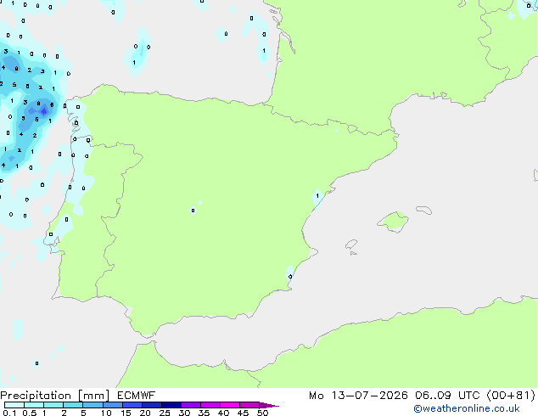Select the 0.5–1 mm legend color swatch
This screenshot has width=538, height=416.
click(x=34, y=405)
